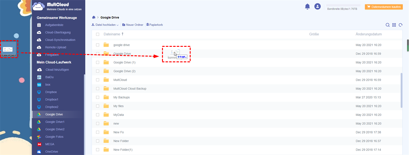Check the box for My files
The image size is (409, 155).
[x=97, y=106]
